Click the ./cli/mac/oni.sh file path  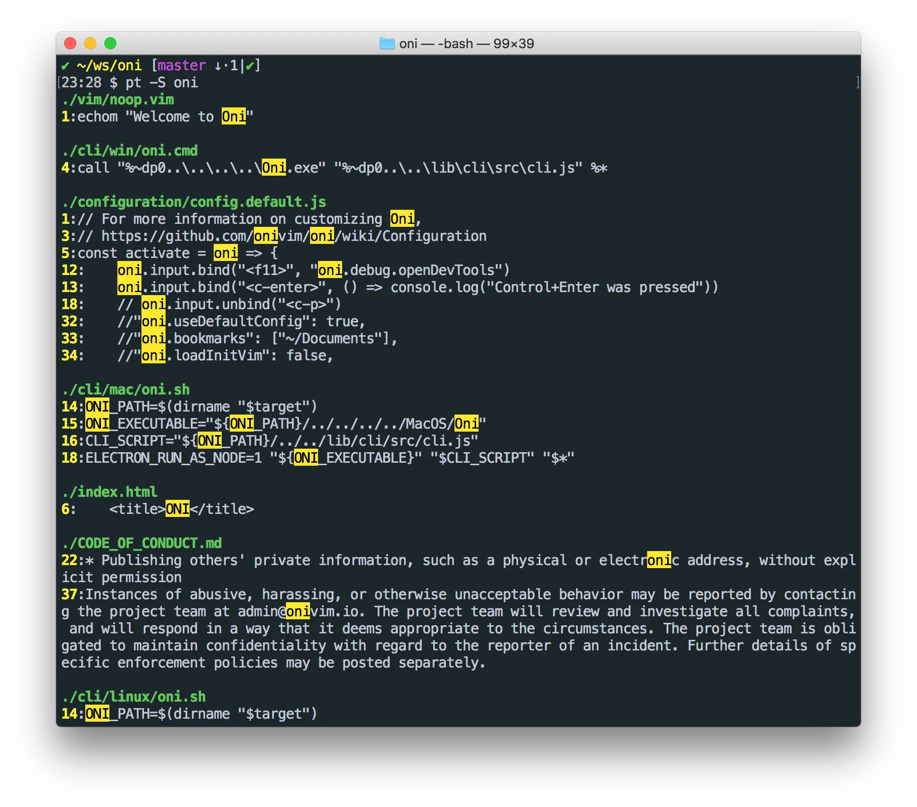pos(126,390)
